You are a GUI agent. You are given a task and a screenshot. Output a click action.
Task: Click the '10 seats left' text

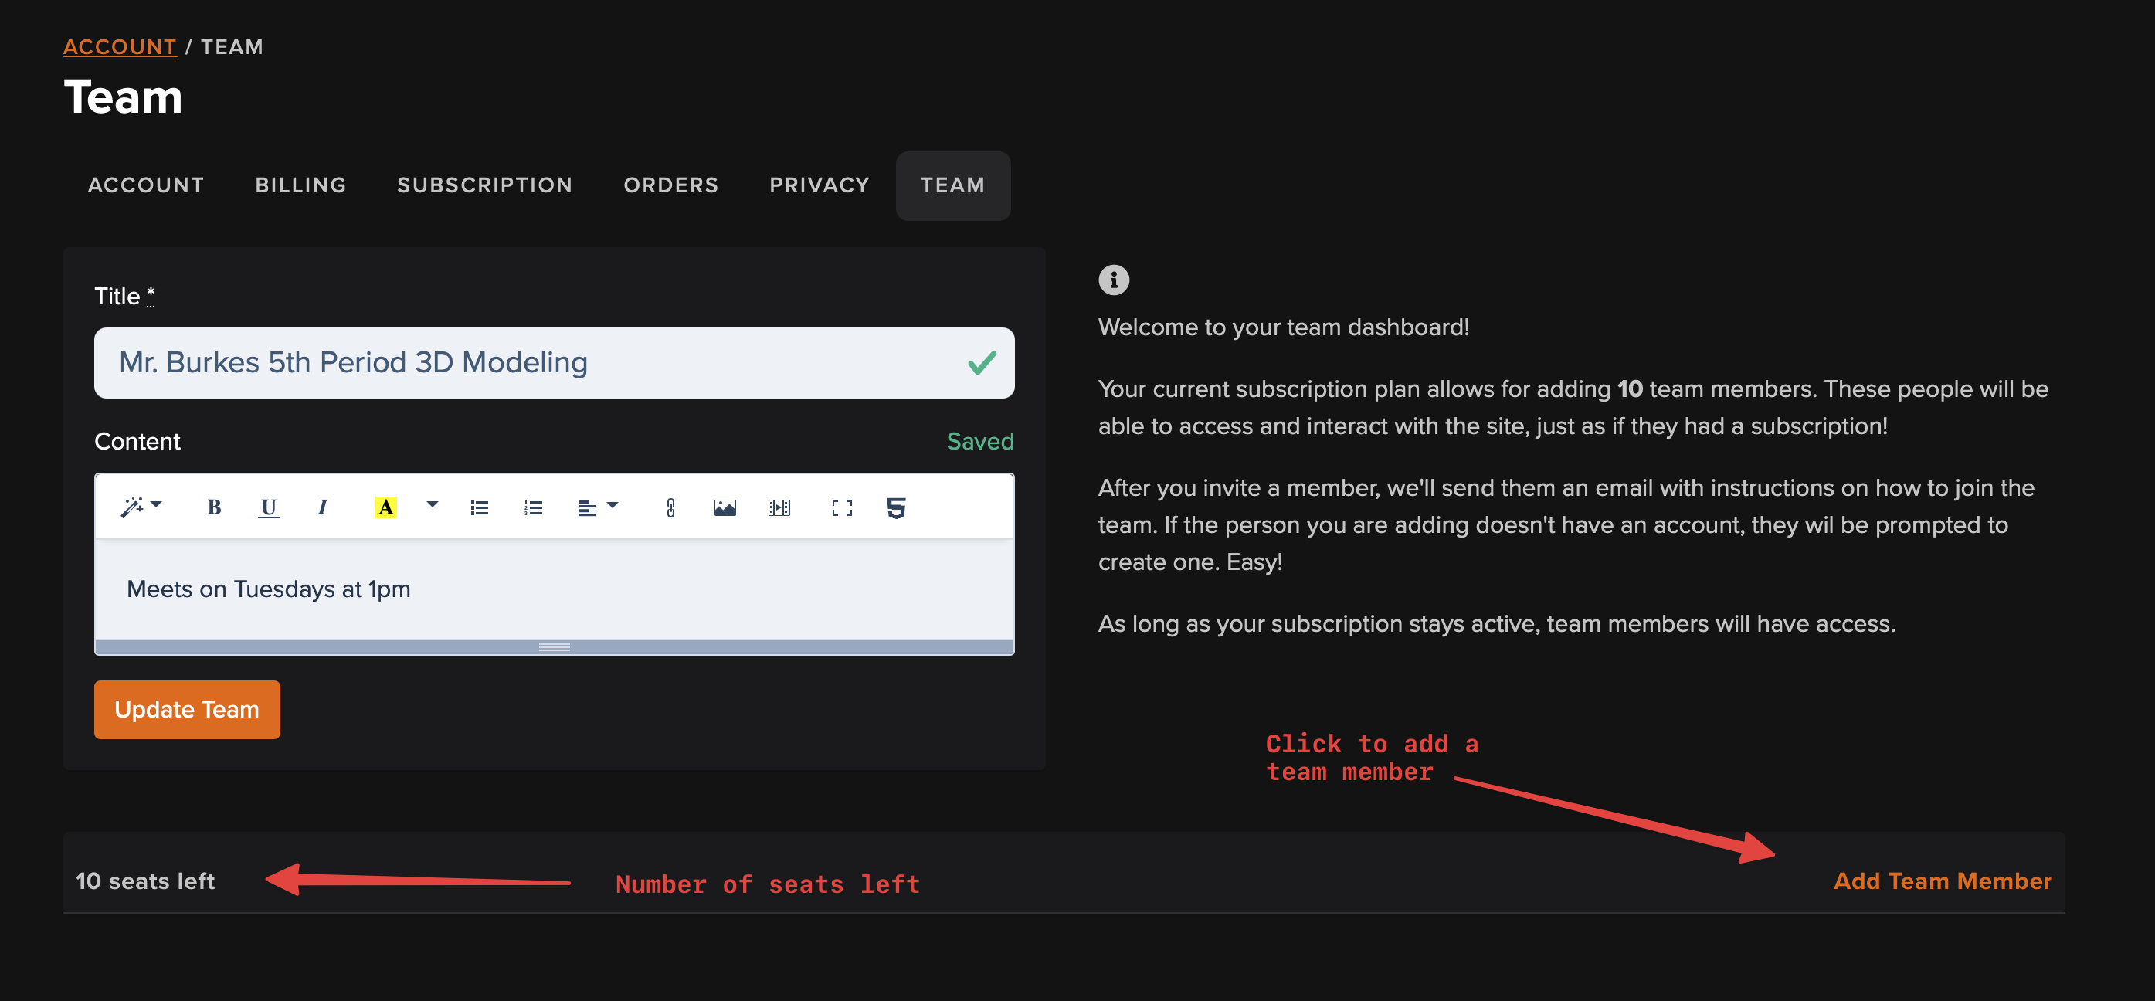(144, 881)
